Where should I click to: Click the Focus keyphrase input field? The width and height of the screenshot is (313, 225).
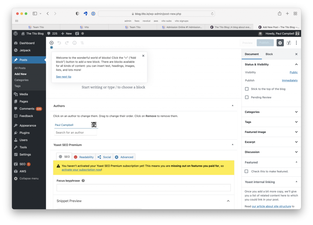144,188
